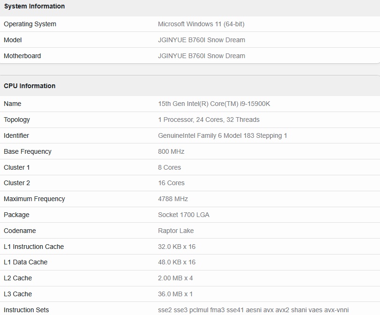Screen dimensions: 380x315
Task: Select the L1 Data Cache 48.0 KB value
Action: click(177, 262)
